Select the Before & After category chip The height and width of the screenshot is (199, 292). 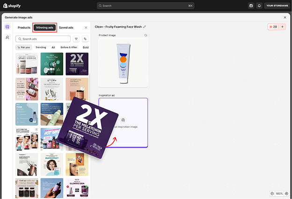pos(69,47)
